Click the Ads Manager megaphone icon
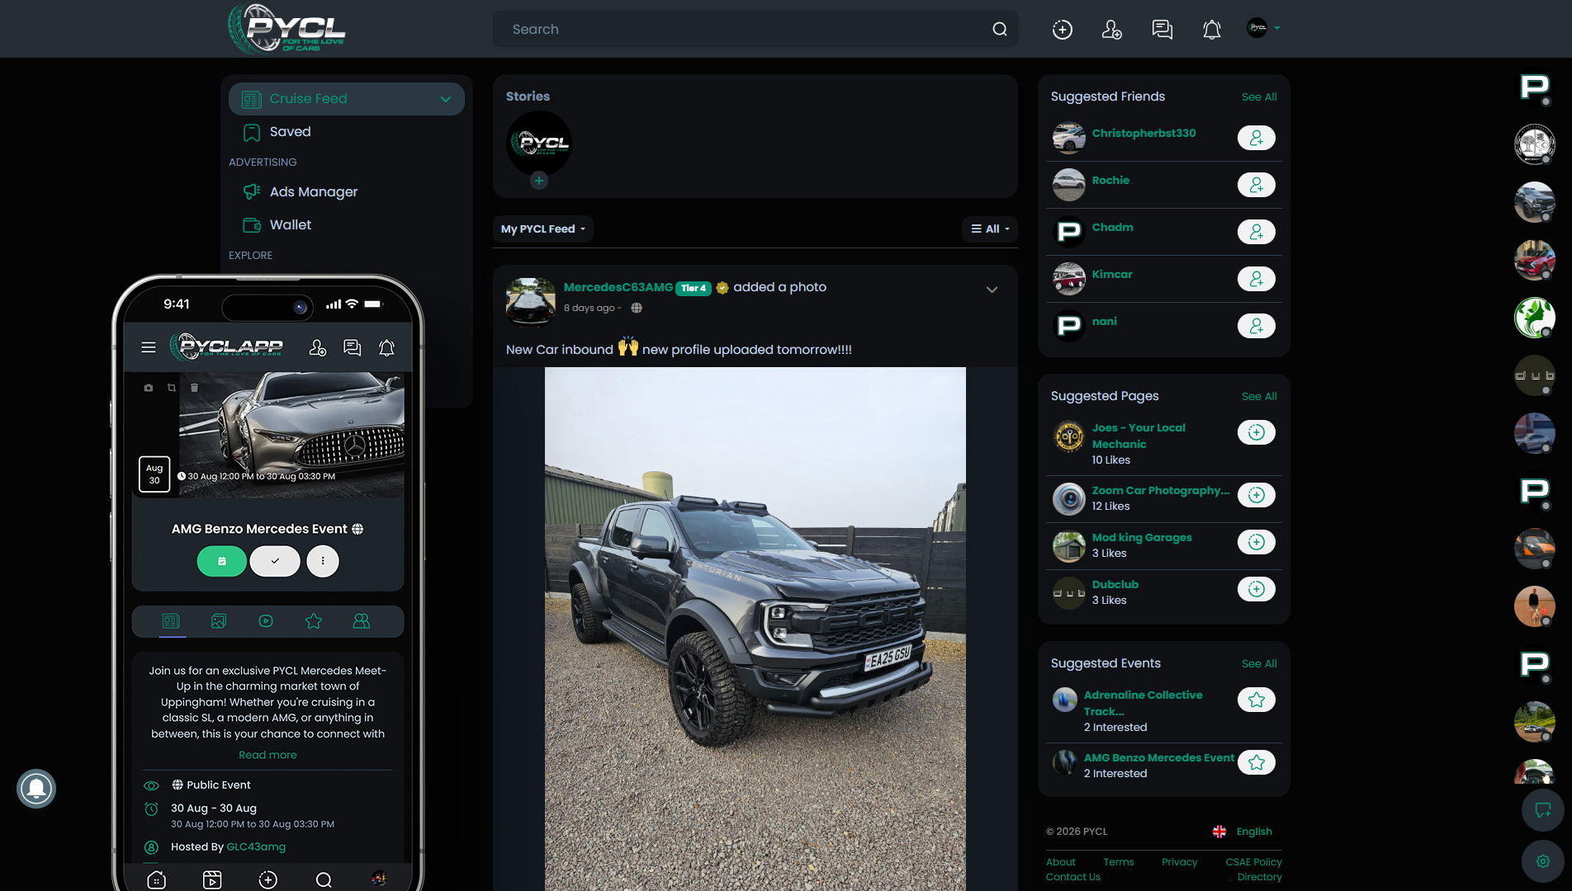 [x=252, y=191]
